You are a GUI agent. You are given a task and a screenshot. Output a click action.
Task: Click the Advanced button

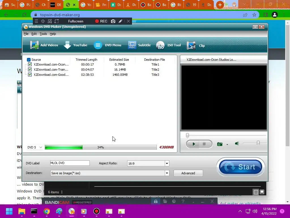tap(188, 173)
